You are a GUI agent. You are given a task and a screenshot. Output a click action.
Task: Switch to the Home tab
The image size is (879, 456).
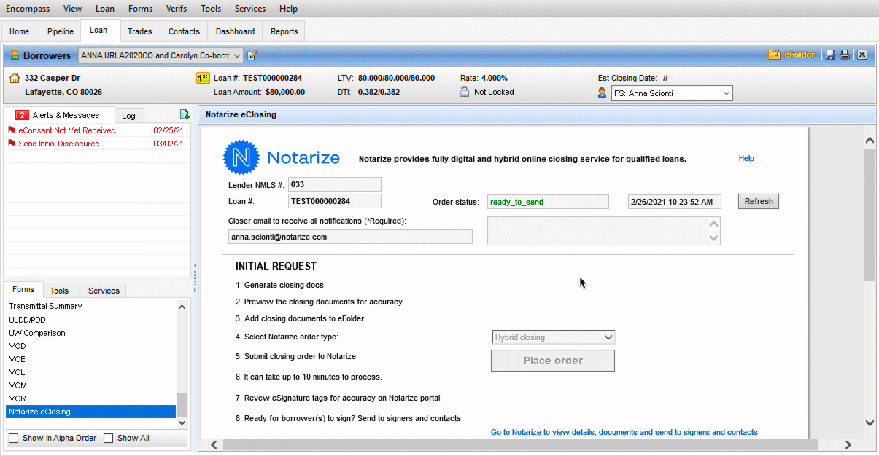(x=20, y=31)
